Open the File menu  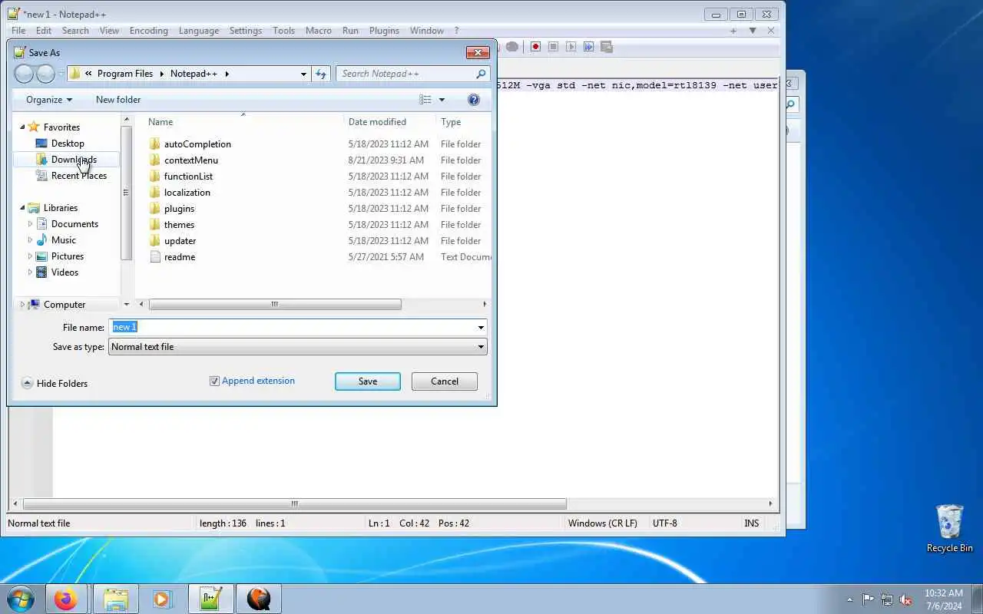point(18,31)
